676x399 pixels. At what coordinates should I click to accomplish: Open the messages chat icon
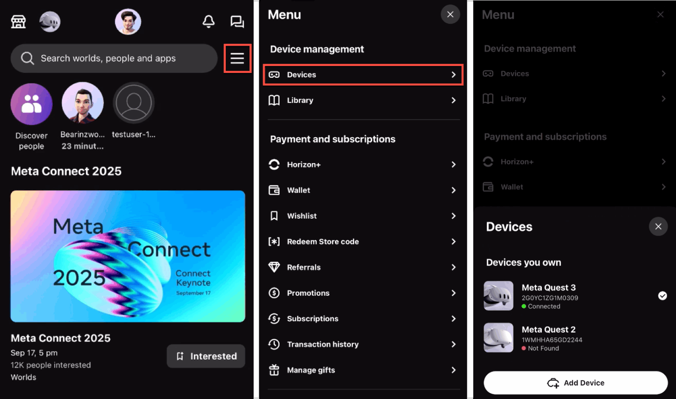tap(237, 21)
